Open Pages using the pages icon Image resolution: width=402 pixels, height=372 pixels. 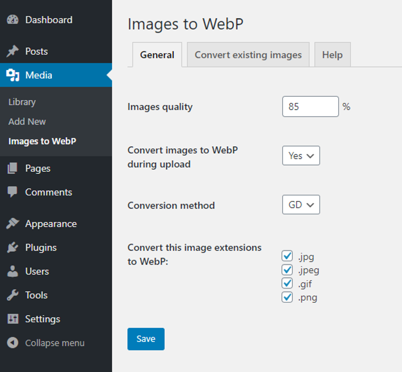[13, 168]
